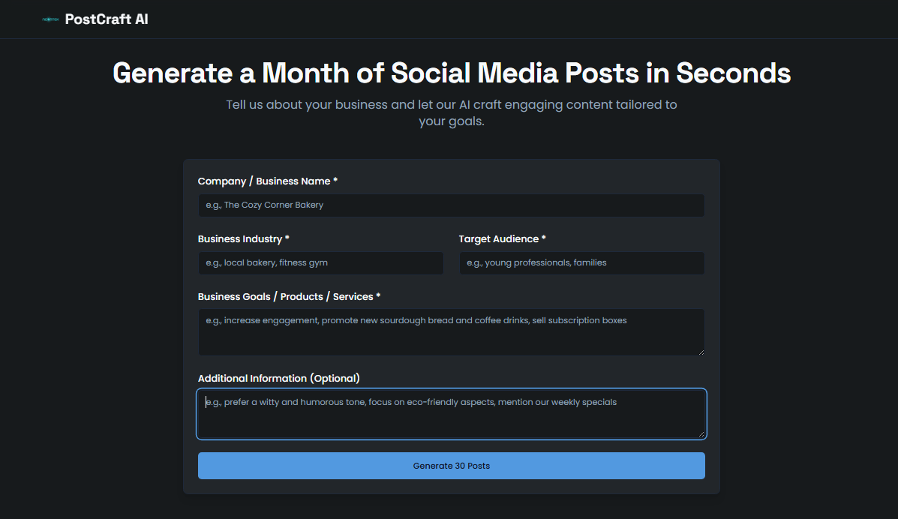Click the PostCraft AI brand name

[107, 19]
